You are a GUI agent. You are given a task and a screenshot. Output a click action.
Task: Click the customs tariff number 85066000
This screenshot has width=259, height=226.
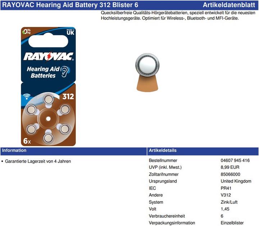click(230, 174)
